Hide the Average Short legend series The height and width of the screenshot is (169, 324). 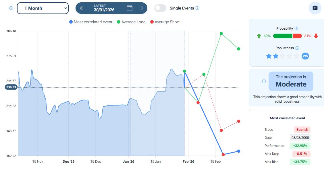165,22
